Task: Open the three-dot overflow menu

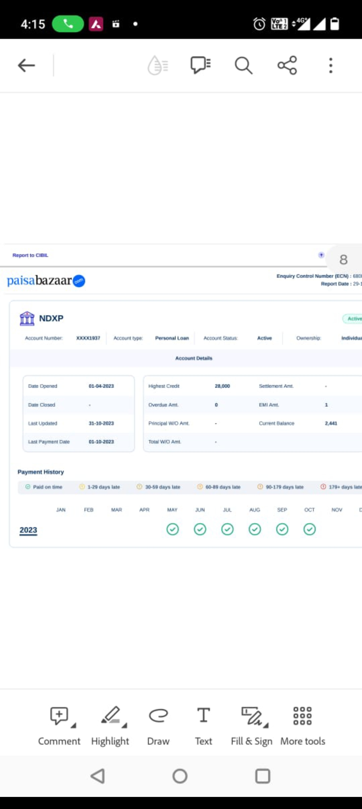Action: pyautogui.click(x=330, y=65)
